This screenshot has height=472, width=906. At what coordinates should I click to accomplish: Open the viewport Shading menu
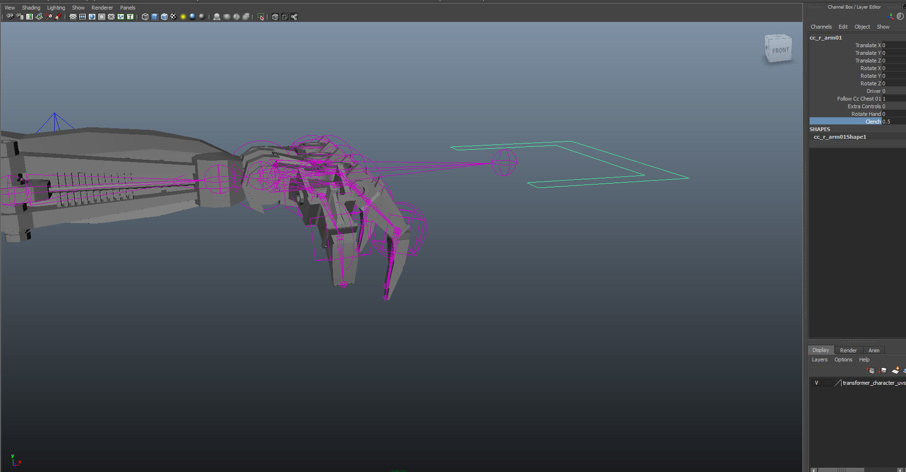31,8
